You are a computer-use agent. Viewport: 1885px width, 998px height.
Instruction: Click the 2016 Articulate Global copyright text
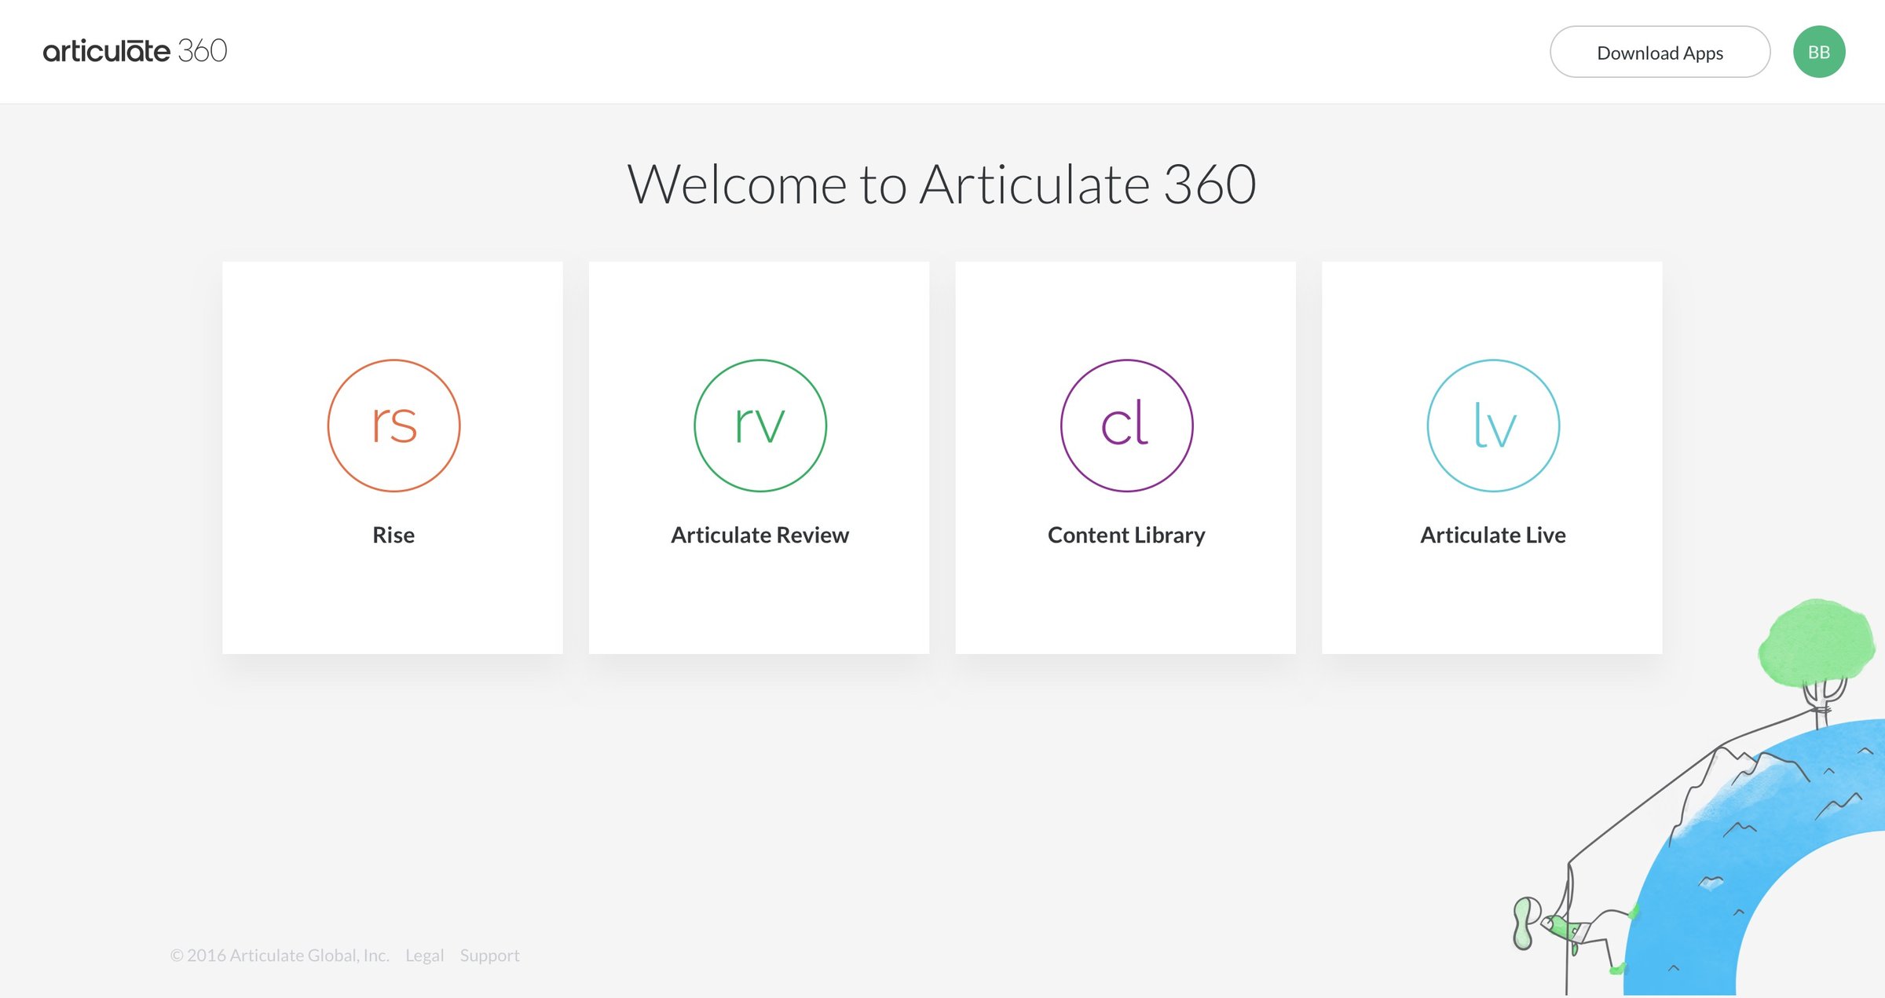(280, 956)
